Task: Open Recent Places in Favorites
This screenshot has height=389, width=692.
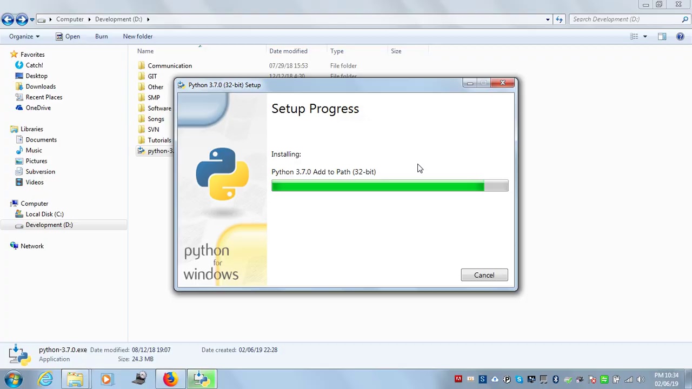Action: [x=44, y=97]
